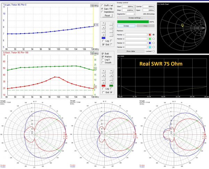Select the Impedance display mode
This screenshot has height=169, width=209.
click(x=102, y=12)
